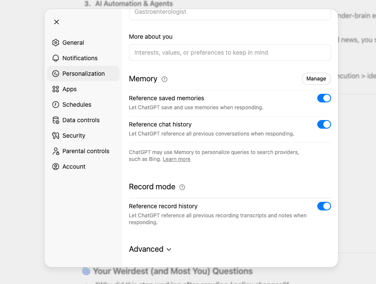
Task: Click 'ChatGPT may use Memory to personalize' note
Action: coord(214,156)
